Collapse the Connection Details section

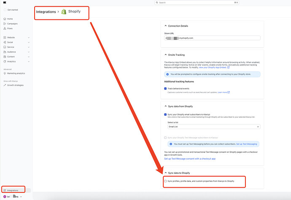pyautogui.click(x=166, y=26)
